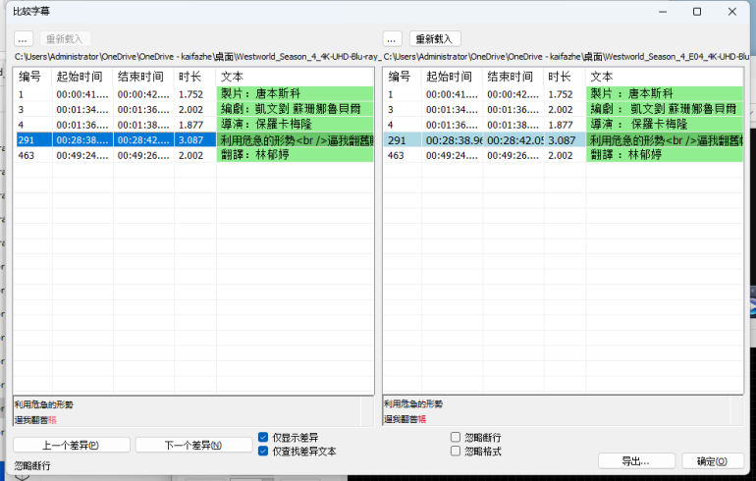Click the left 重新载入 button
756x481 pixels.
click(x=64, y=38)
